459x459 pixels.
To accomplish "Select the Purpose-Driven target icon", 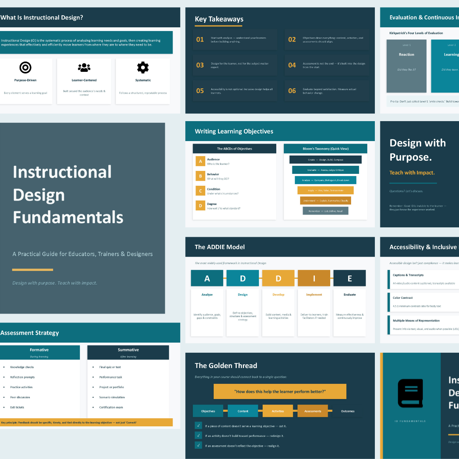I will [26, 67].
